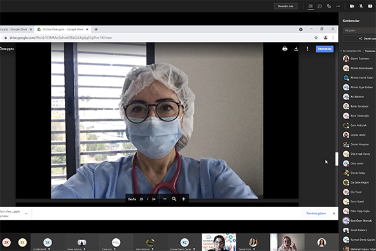The image size is (376, 251).
Task: Expand the downloaded pptx file options chevron
Action: pyautogui.click(x=26, y=213)
